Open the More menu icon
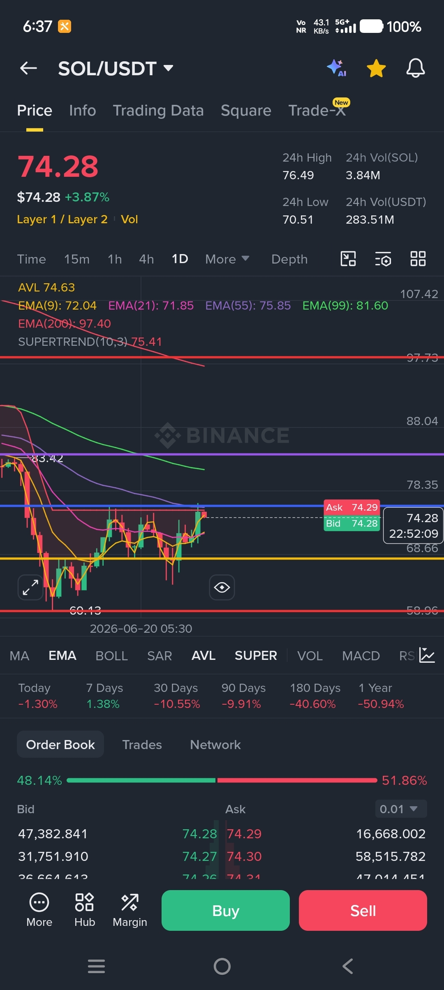The width and height of the screenshot is (444, 990). (x=39, y=910)
